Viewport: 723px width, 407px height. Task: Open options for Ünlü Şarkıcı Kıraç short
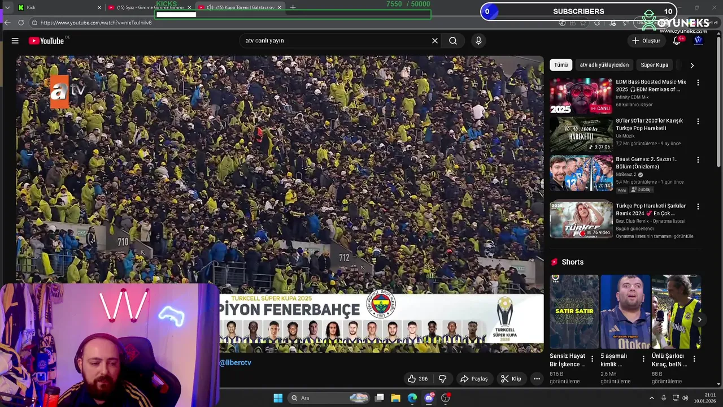click(x=694, y=358)
